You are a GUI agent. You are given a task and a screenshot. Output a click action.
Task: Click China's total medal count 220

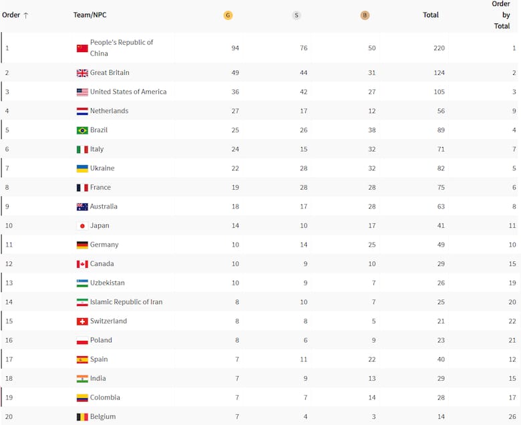[x=438, y=48]
